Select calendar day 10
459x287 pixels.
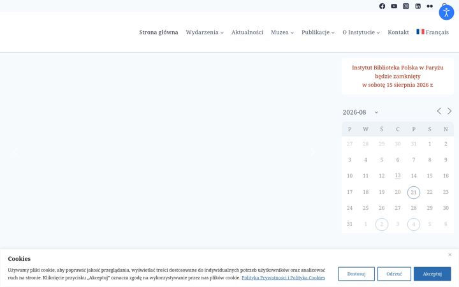349,176
